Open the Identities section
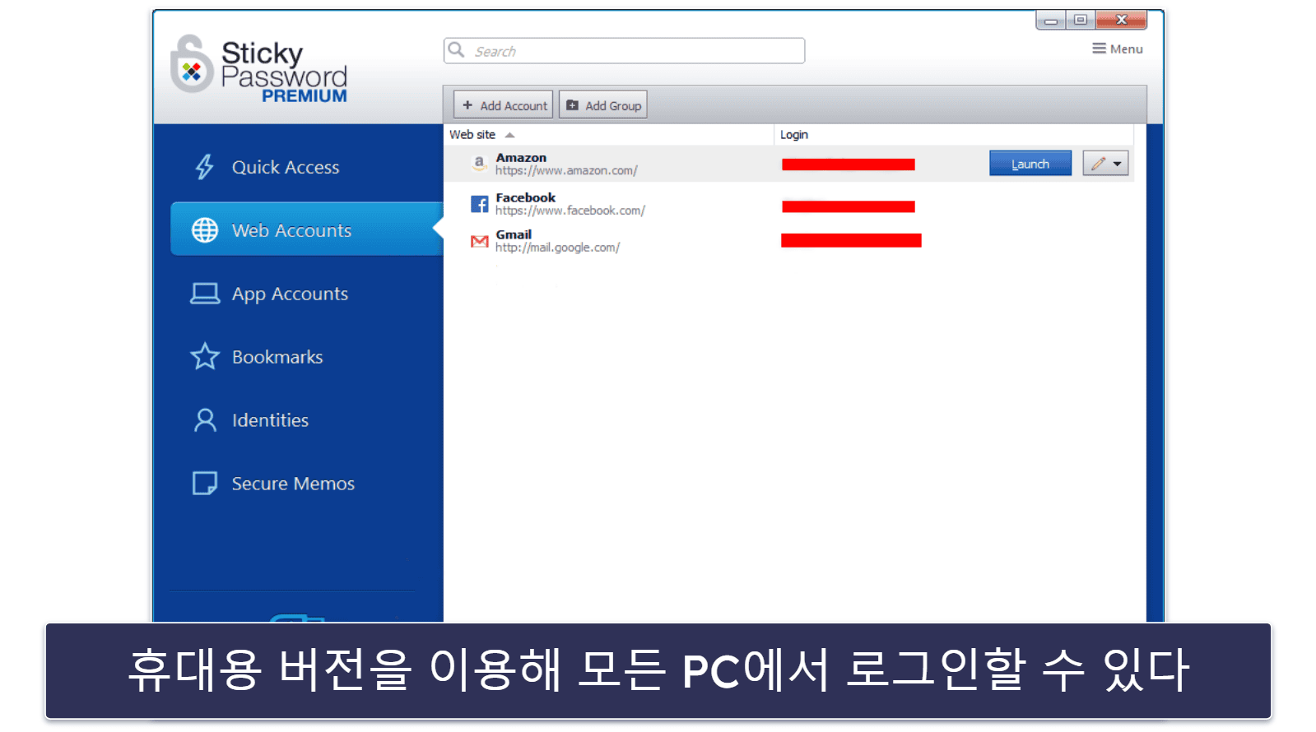Screen dimensions: 1316x732 pyautogui.click(x=270, y=420)
